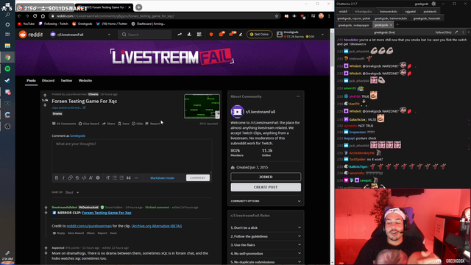Open Reddit All bar chart icon
Viewport: 471px width, 265px height.
189,35
